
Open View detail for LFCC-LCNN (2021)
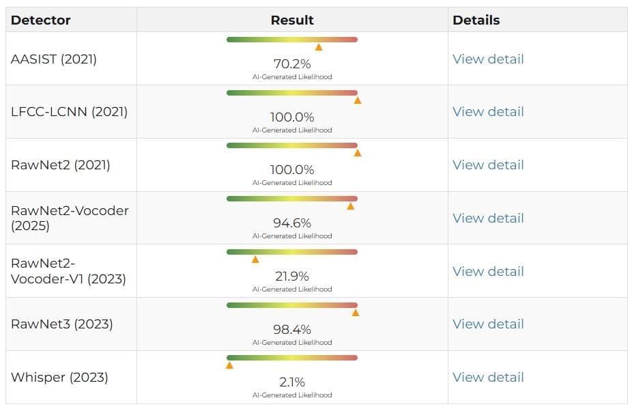coord(488,112)
